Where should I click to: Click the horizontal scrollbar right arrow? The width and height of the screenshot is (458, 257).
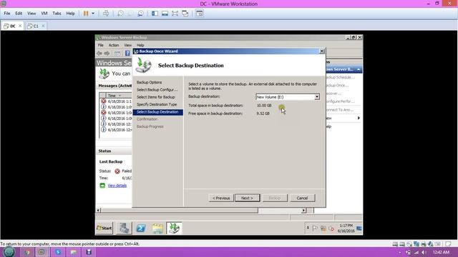point(303,210)
